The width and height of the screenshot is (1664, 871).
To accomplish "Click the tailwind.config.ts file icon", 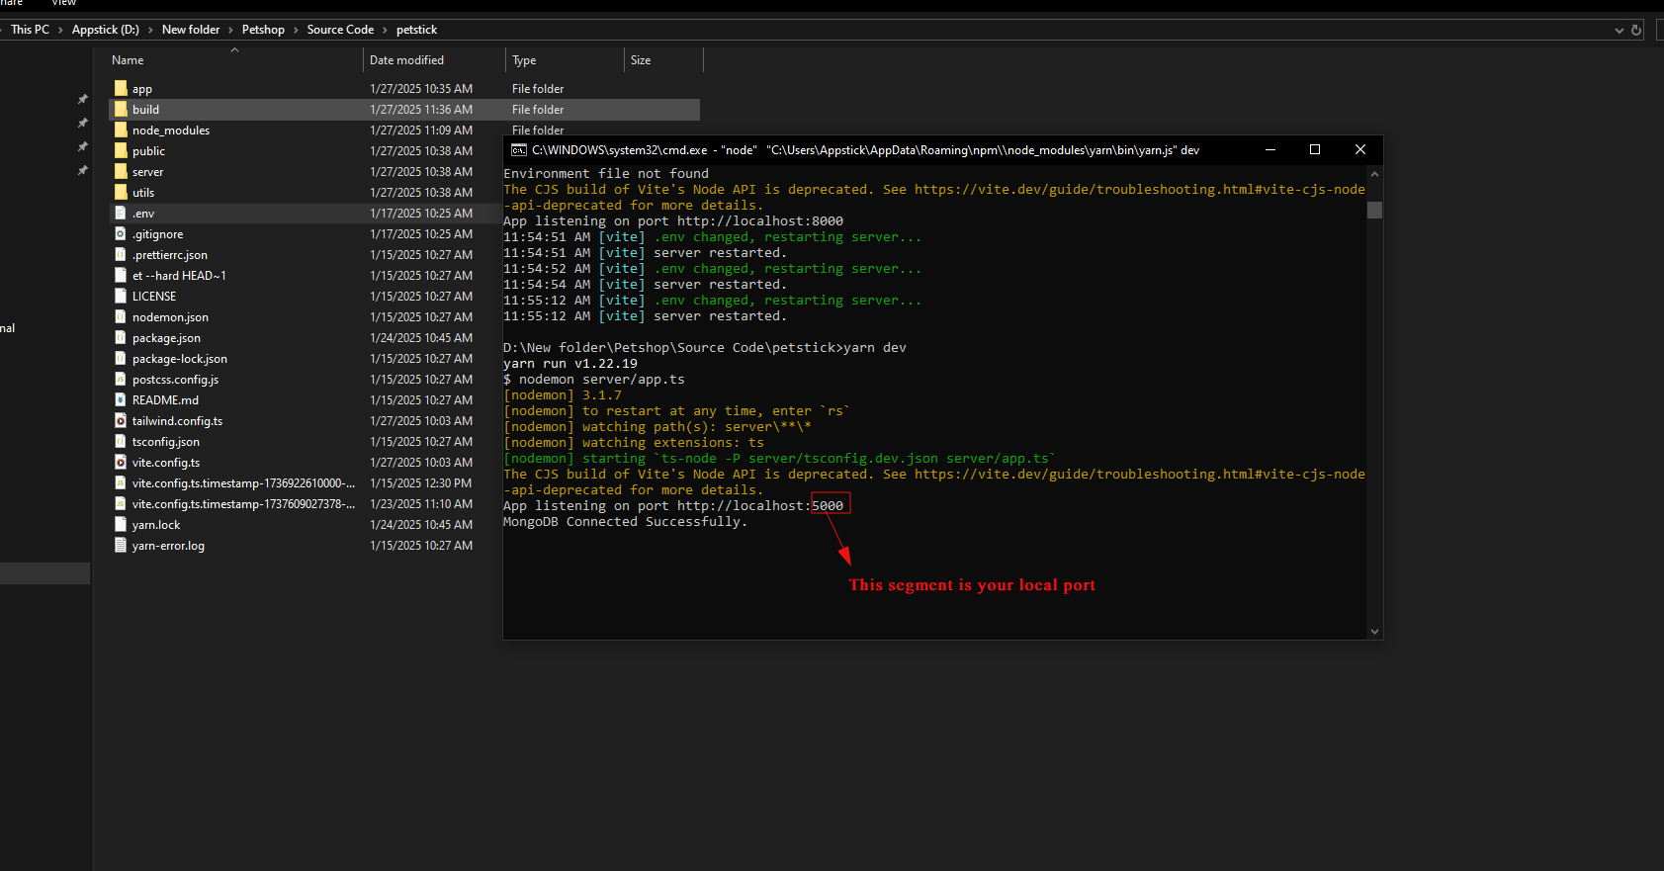I will click(x=121, y=421).
